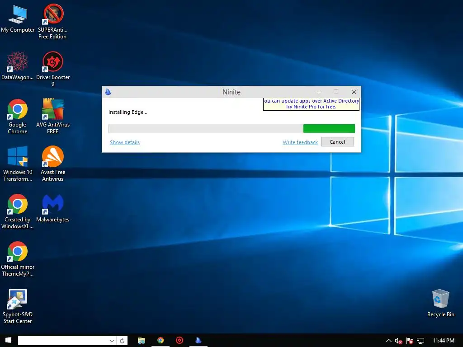Click the Ninite taskbar icon
The image size is (463, 347).
click(x=198, y=341)
